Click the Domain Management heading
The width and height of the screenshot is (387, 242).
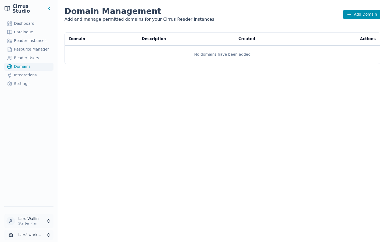113,11
